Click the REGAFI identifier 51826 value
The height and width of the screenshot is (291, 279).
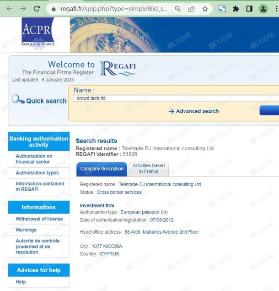click(130, 154)
